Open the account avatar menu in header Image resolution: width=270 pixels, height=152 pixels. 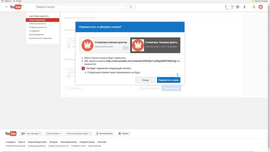pyautogui.click(x=261, y=7)
